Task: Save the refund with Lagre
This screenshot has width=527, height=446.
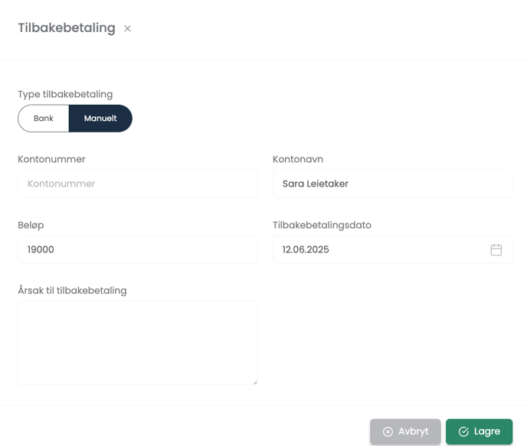Action: (x=480, y=431)
